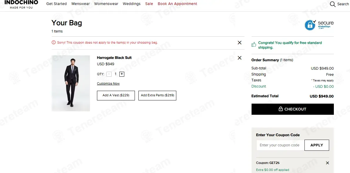
Task: Open the Harrogate Black Suit product image
Action: coord(71,83)
